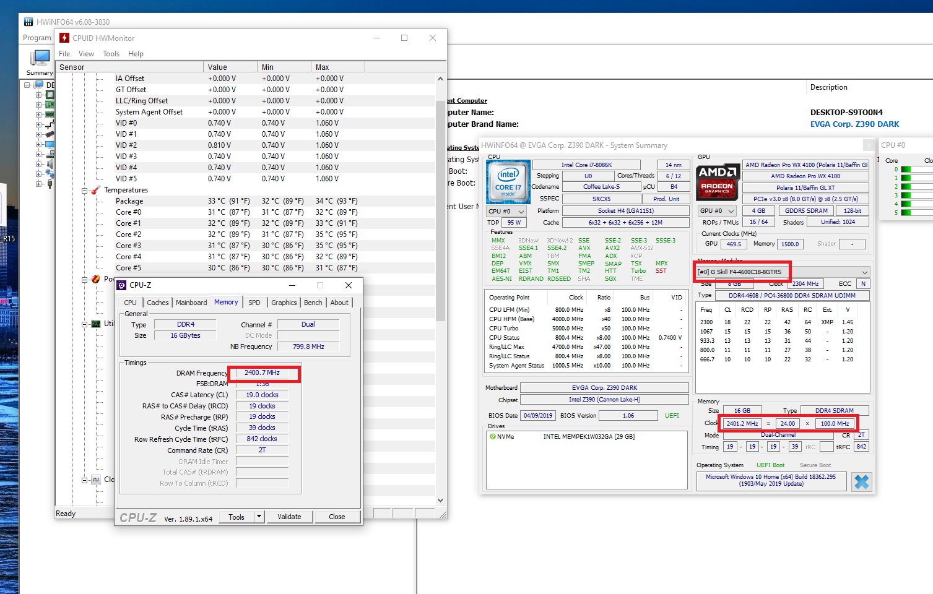
Task: Close System Summary with the blue X button
Action: (861, 481)
